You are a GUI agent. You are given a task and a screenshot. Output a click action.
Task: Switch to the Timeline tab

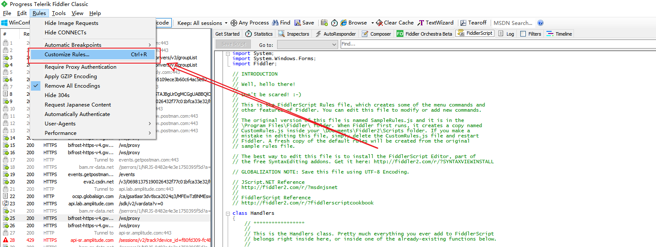pos(559,34)
